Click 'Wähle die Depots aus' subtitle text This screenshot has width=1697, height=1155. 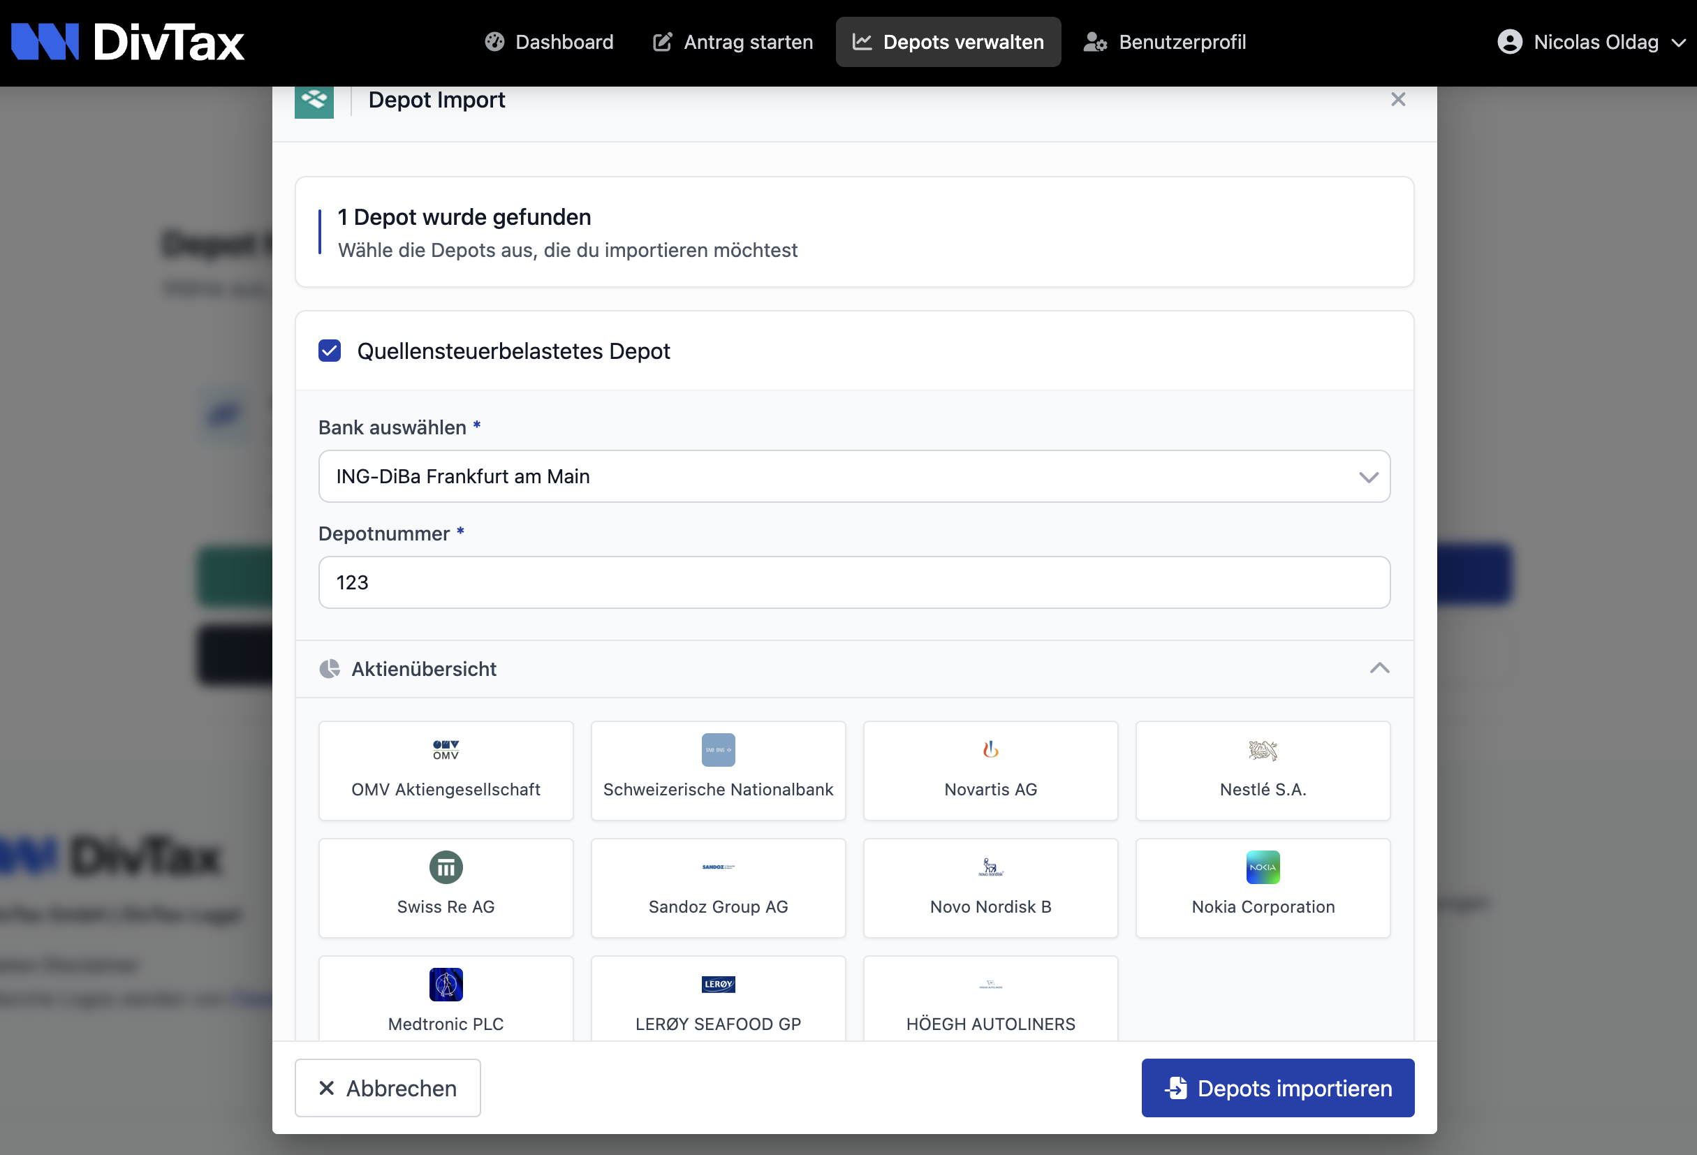coord(567,250)
